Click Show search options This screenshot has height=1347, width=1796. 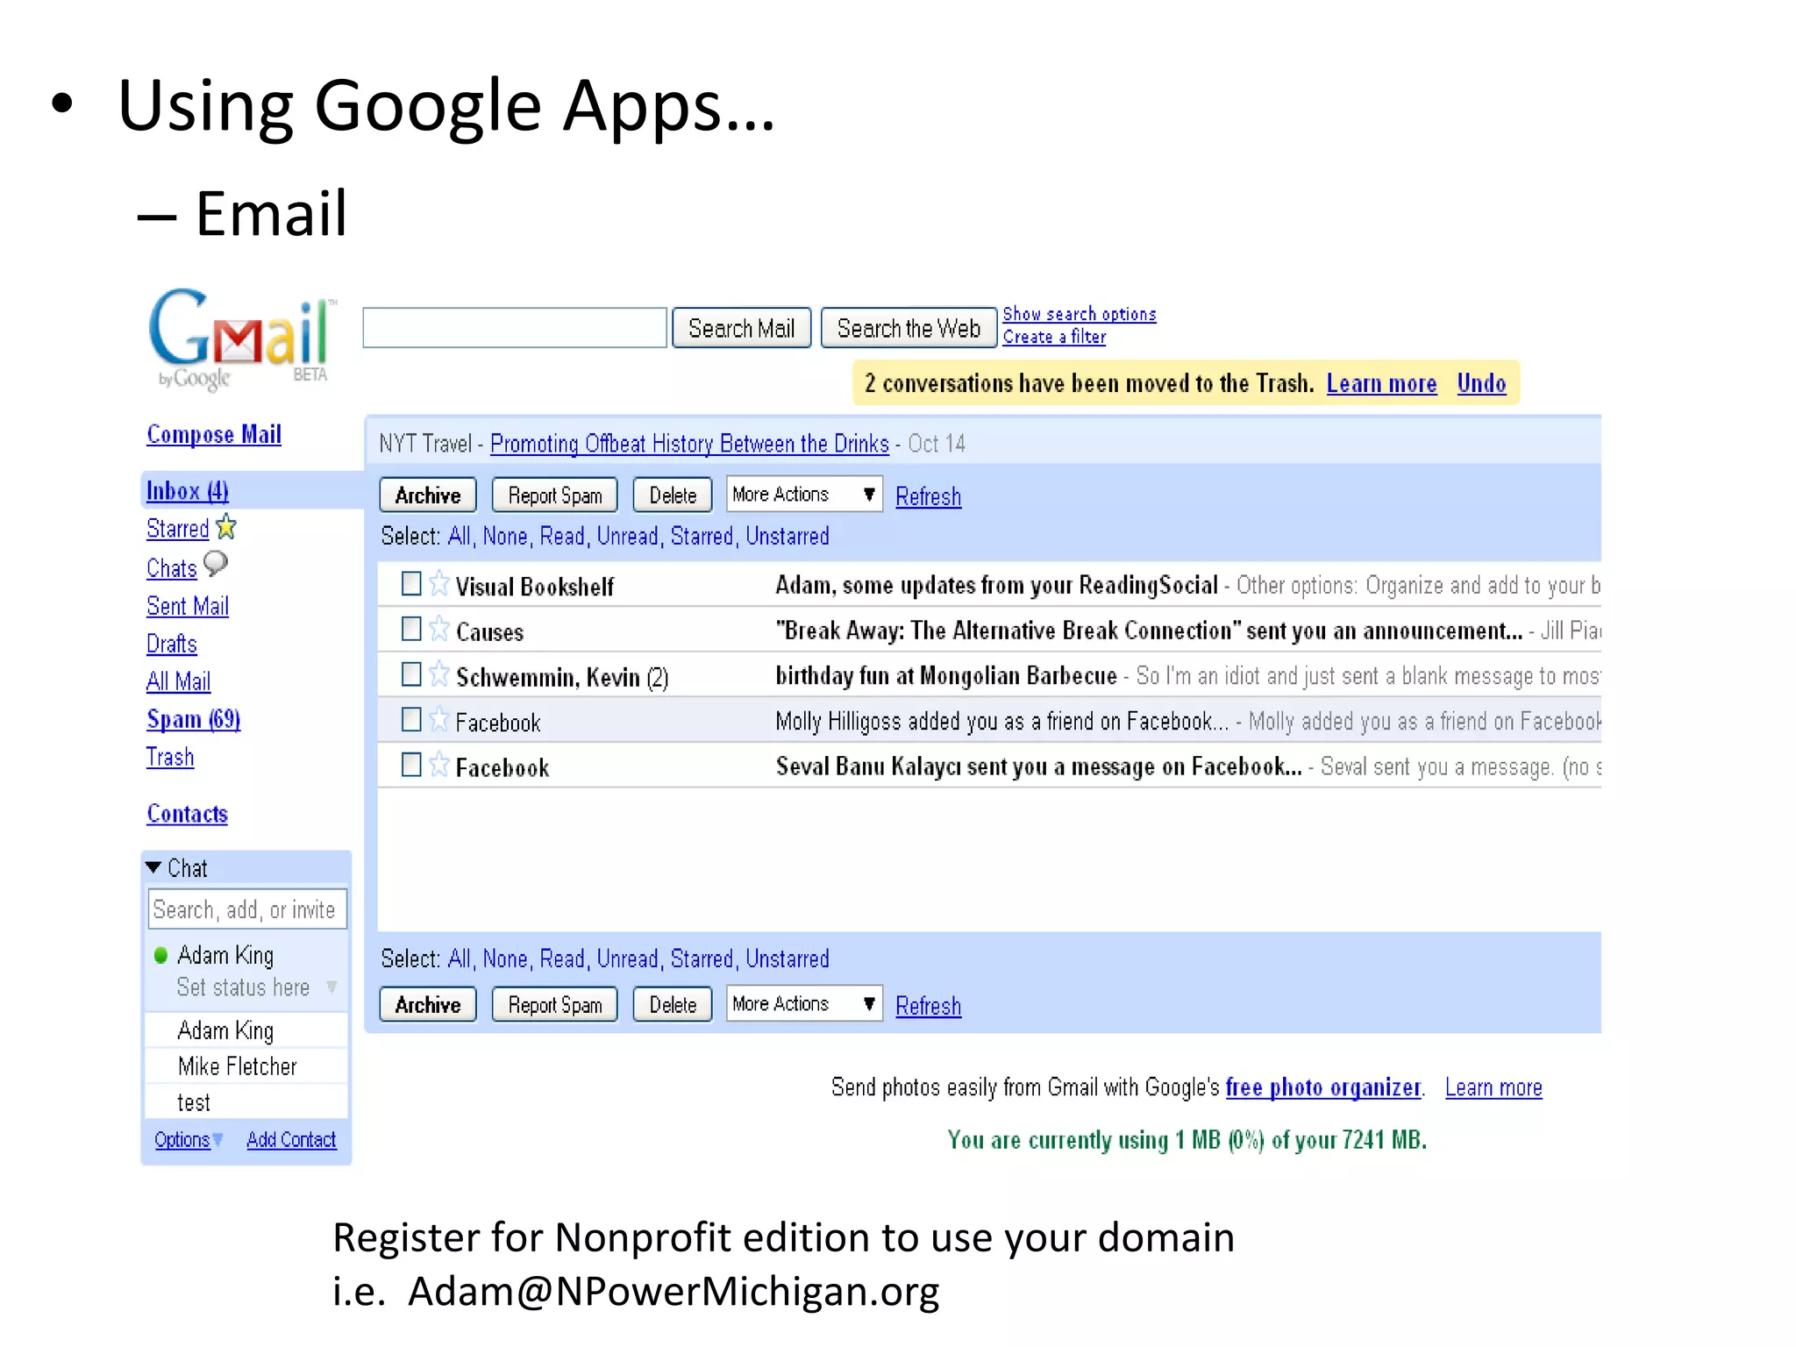[1080, 314]
